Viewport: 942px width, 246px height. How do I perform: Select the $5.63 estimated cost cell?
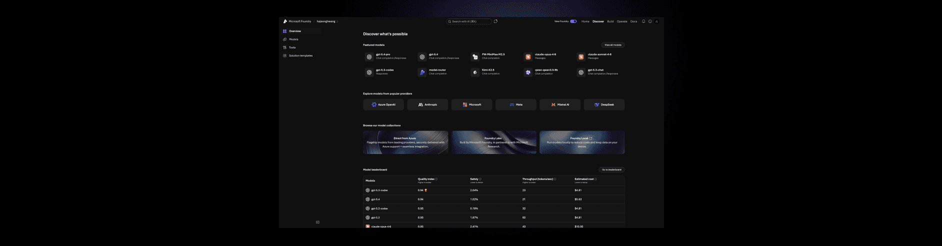pos(578,199)
